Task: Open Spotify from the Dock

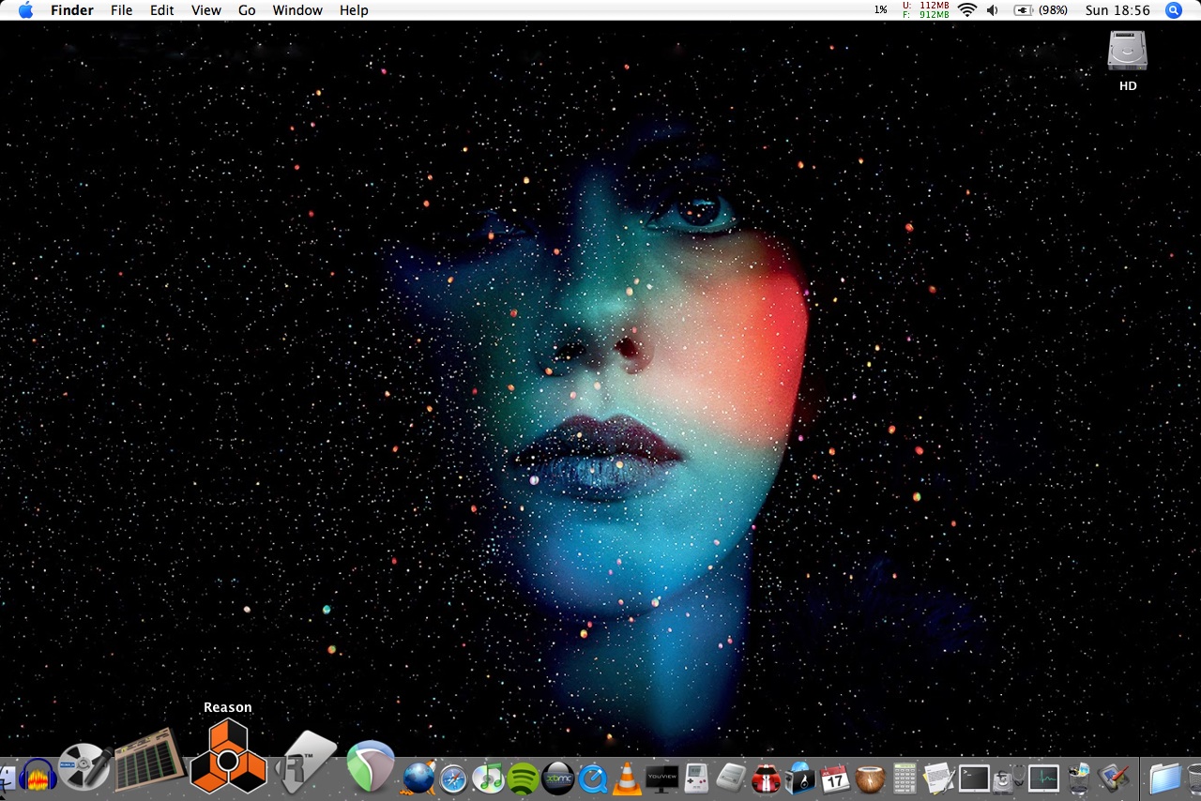Action: pos(522,778)
